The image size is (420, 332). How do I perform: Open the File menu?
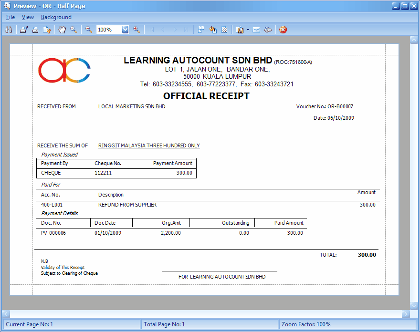[10, 17]
